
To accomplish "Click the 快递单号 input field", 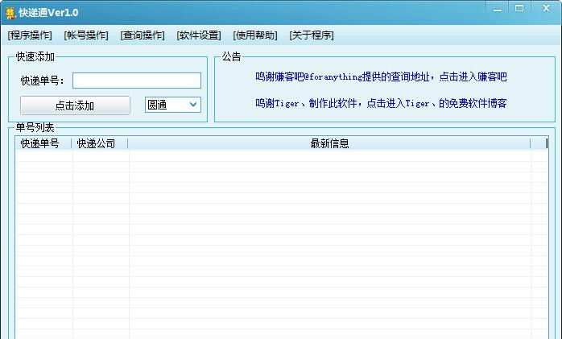I will [x=137, y=81].
